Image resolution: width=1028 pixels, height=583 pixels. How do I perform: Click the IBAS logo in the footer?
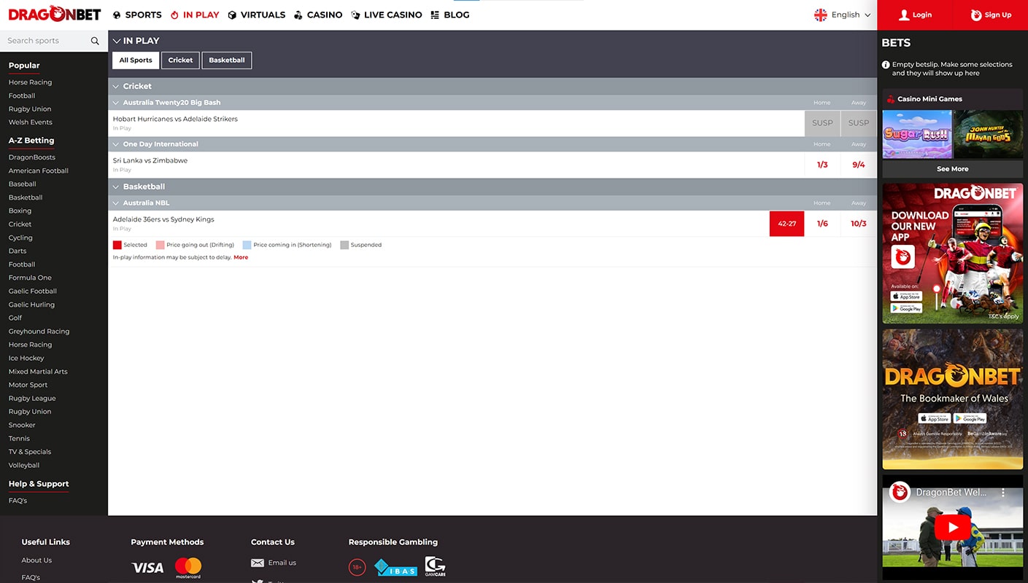[x=395, y=567]
